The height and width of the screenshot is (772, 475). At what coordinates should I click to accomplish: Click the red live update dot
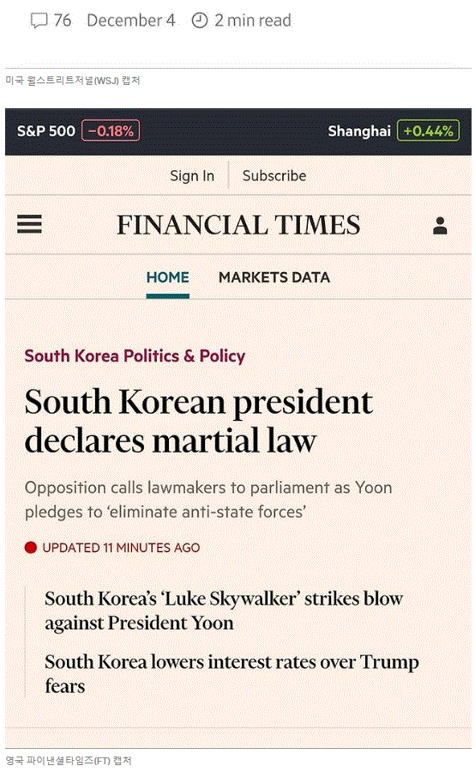(31, 548)
